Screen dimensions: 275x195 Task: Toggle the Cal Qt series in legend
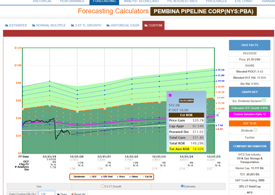tap(147, 176)
